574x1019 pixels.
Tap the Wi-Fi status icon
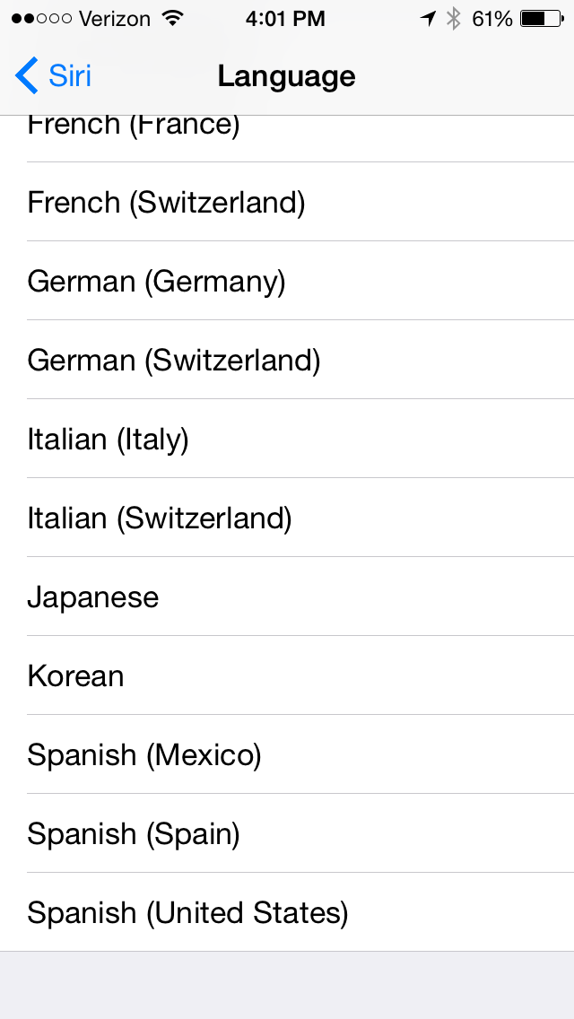click(170, 18)
